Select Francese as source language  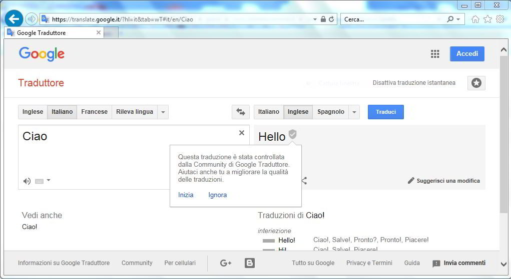click(94, 112)
